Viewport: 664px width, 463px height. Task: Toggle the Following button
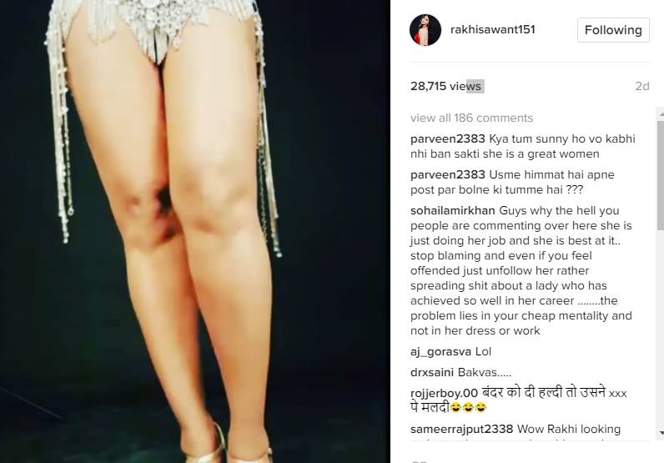[x=613, y=30]
